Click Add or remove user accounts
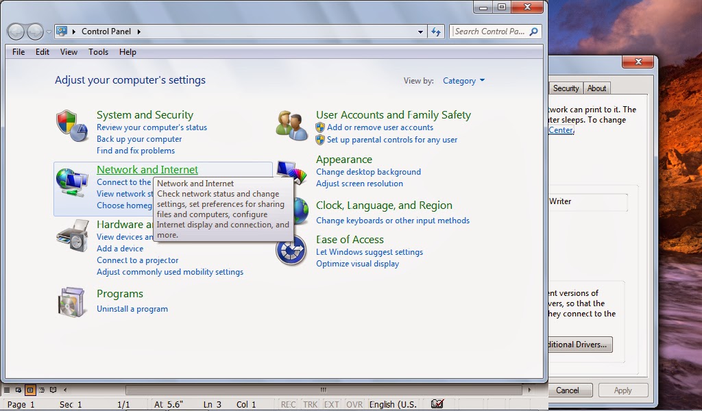 tap(380, 127)
